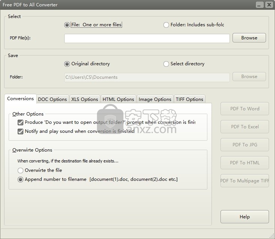
Task: Switch to the Conversions tab
Action: (x=20, y=99)
